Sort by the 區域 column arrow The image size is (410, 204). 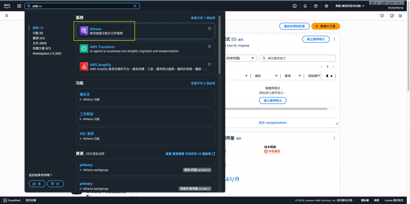[x=299, y=76]
